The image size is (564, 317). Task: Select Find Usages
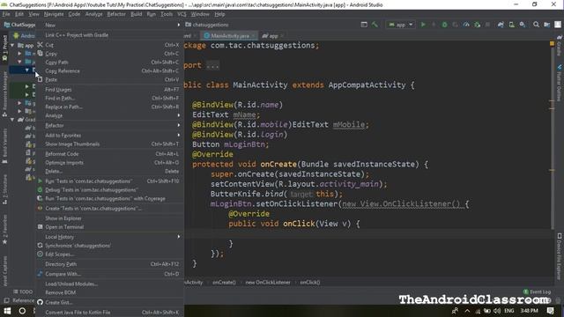[109, 89]
